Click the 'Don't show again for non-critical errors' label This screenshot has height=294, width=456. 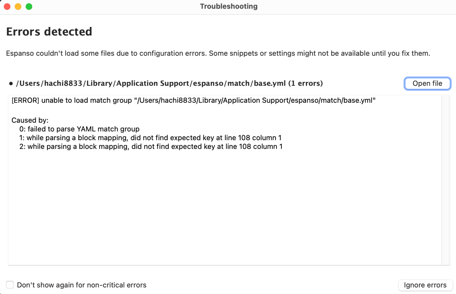(x=82, y=285)
